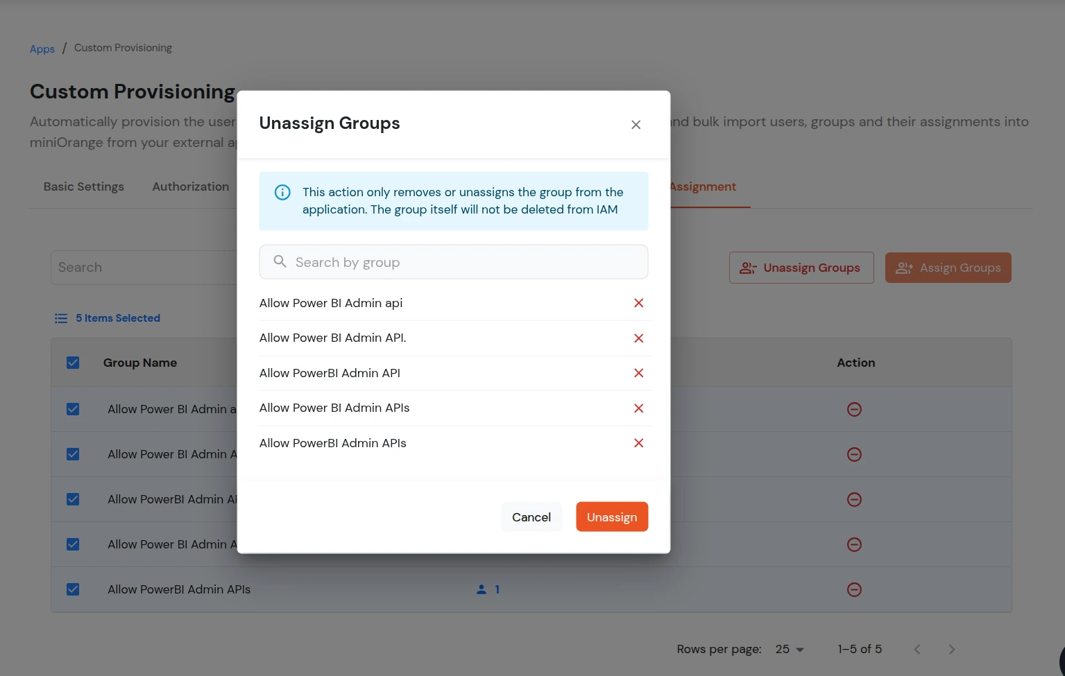Click the person icon on Unassign Groups button
The image size is (1065, 676).
[x=748, y=268]
